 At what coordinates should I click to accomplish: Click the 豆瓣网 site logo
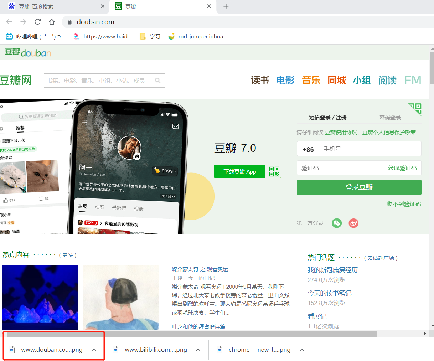tap(16, 80)
